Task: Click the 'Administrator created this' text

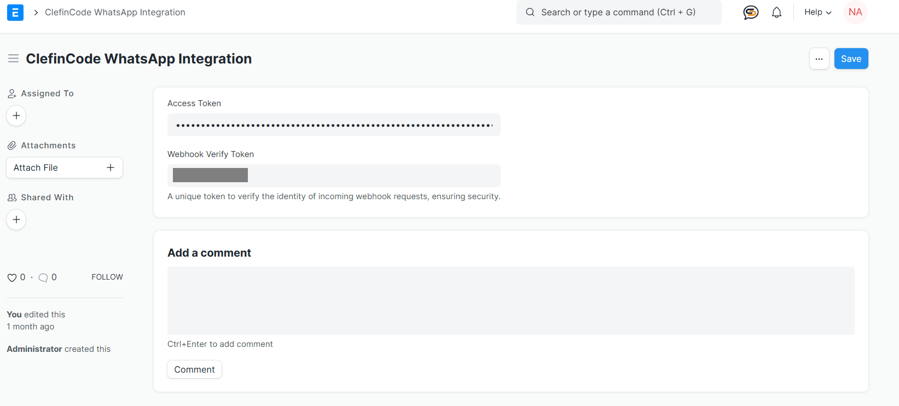Action: (59, 349)
